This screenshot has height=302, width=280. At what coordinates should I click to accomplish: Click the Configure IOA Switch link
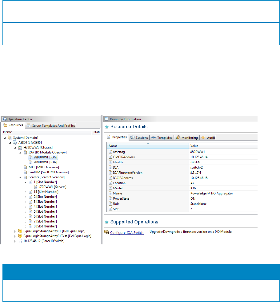[x=127, y=233]
